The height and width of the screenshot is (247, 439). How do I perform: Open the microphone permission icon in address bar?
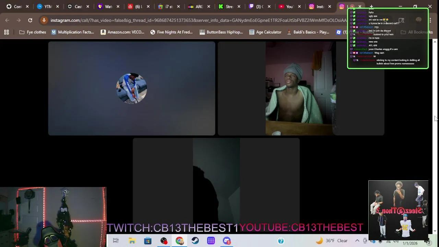point(44,20)
